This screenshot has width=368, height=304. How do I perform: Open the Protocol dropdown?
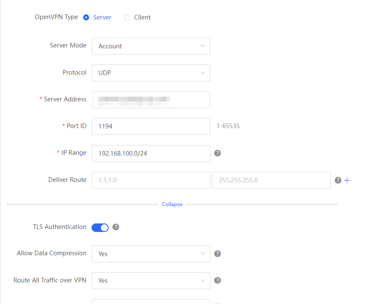coord(151,73)
